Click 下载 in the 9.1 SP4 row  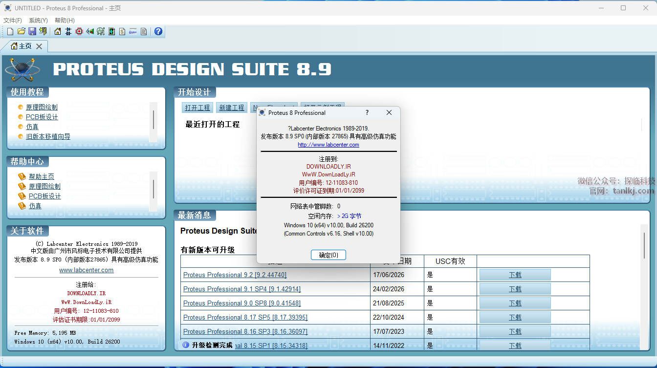[x=515, y=289]
